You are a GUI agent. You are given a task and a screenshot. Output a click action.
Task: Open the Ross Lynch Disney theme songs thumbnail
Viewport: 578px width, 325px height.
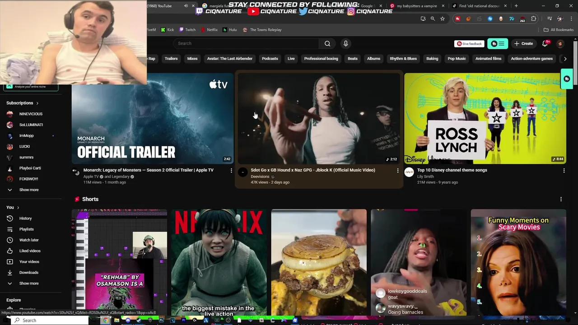coord(485,118)
